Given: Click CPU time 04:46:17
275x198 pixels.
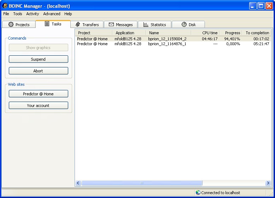Looking at the screenshot, I should click(x=210, y=39).
